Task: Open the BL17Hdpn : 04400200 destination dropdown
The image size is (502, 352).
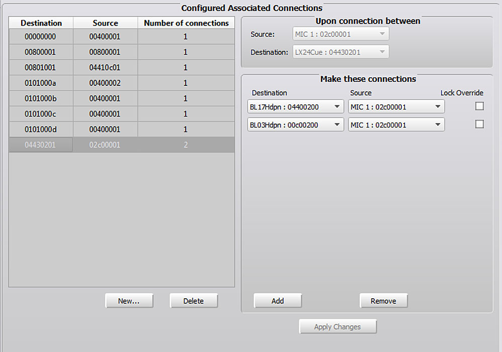Action: click(x=295, y=106)
